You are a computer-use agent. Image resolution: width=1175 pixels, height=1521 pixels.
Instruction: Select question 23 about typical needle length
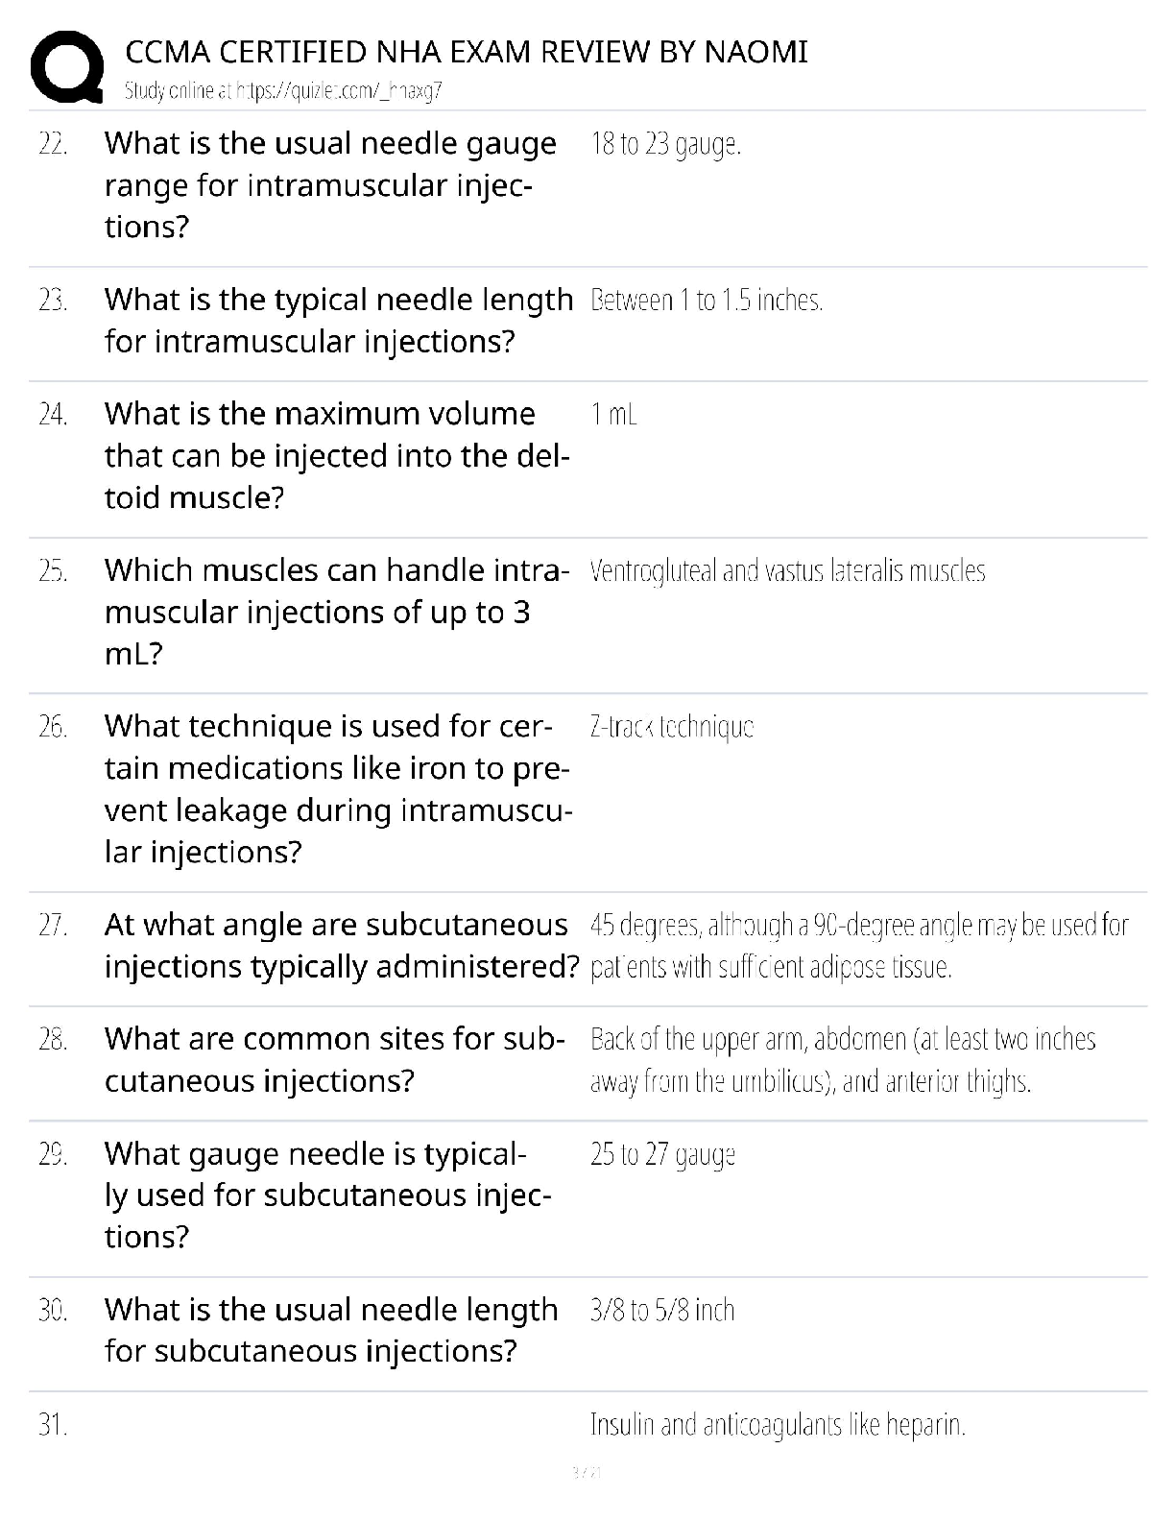tap(338, 320)
